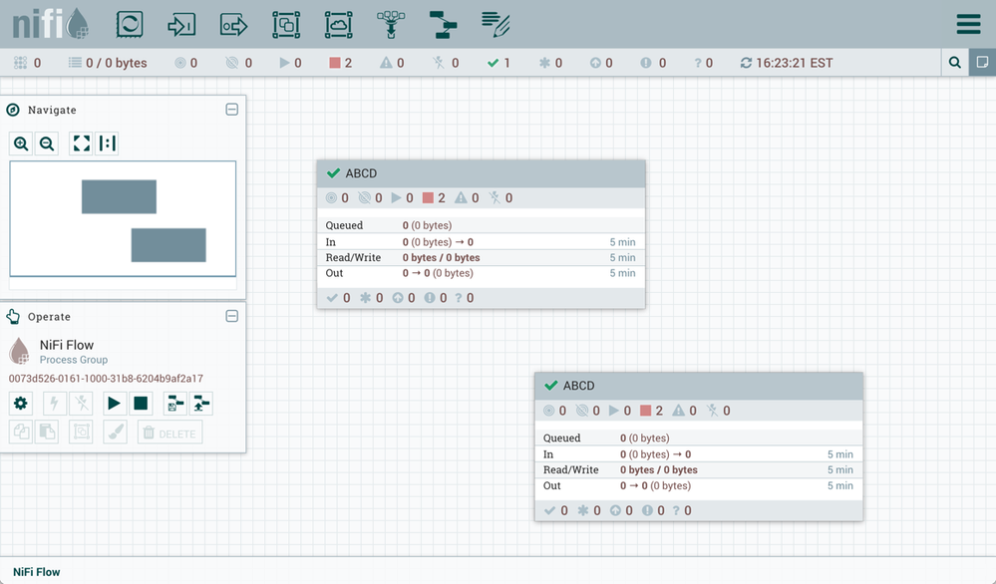Click the Input Port toolbar icon
The height and width of the screenshot is (584, 996).
click(181, 24)
